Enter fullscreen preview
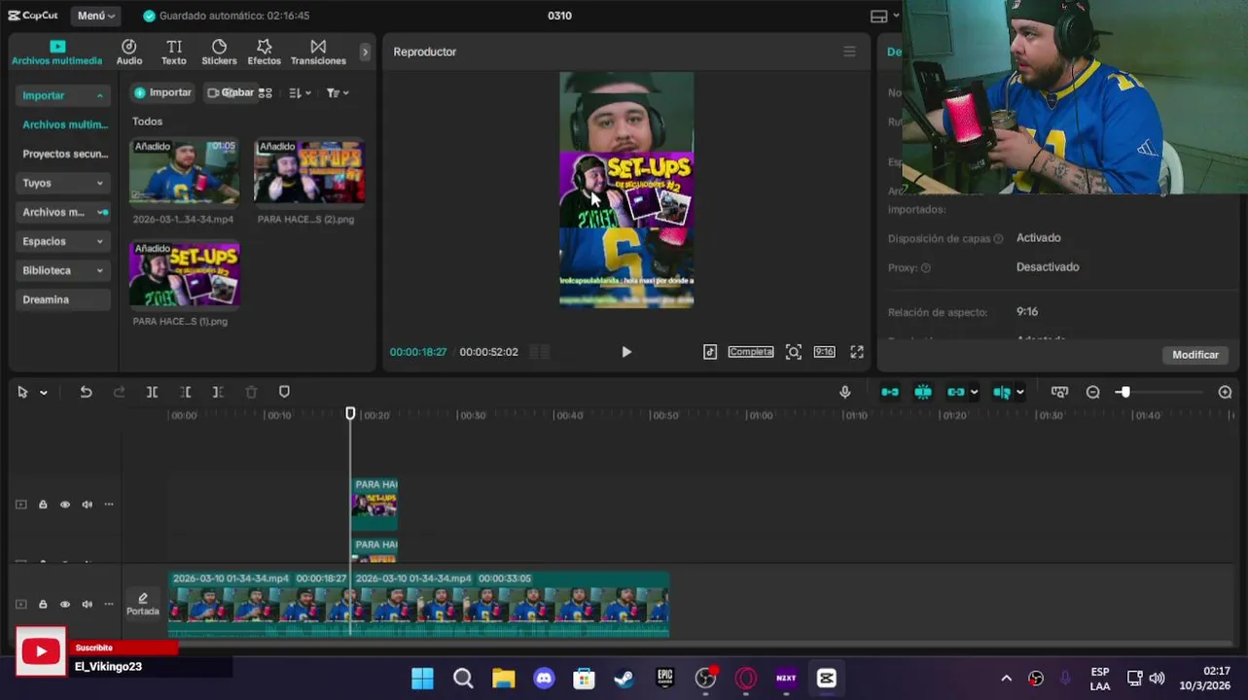Viewport: 1248px width, 700px height. click(x=857, y=352)
